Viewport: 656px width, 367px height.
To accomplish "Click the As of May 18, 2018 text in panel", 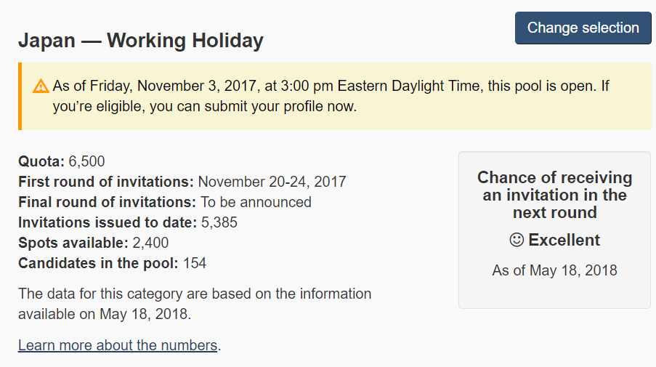I will [554, 270].
